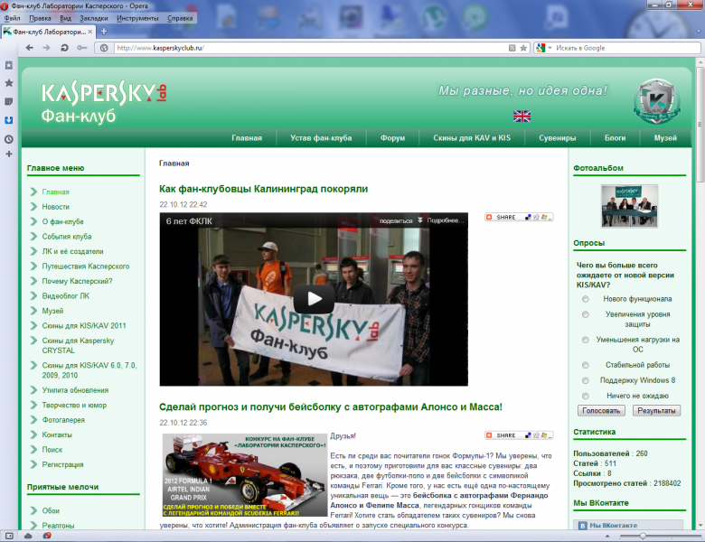Screen dimensions: 705x542
Task: Open the Speed Dial panel sidebar icon
Action: [x=8, y=66]
